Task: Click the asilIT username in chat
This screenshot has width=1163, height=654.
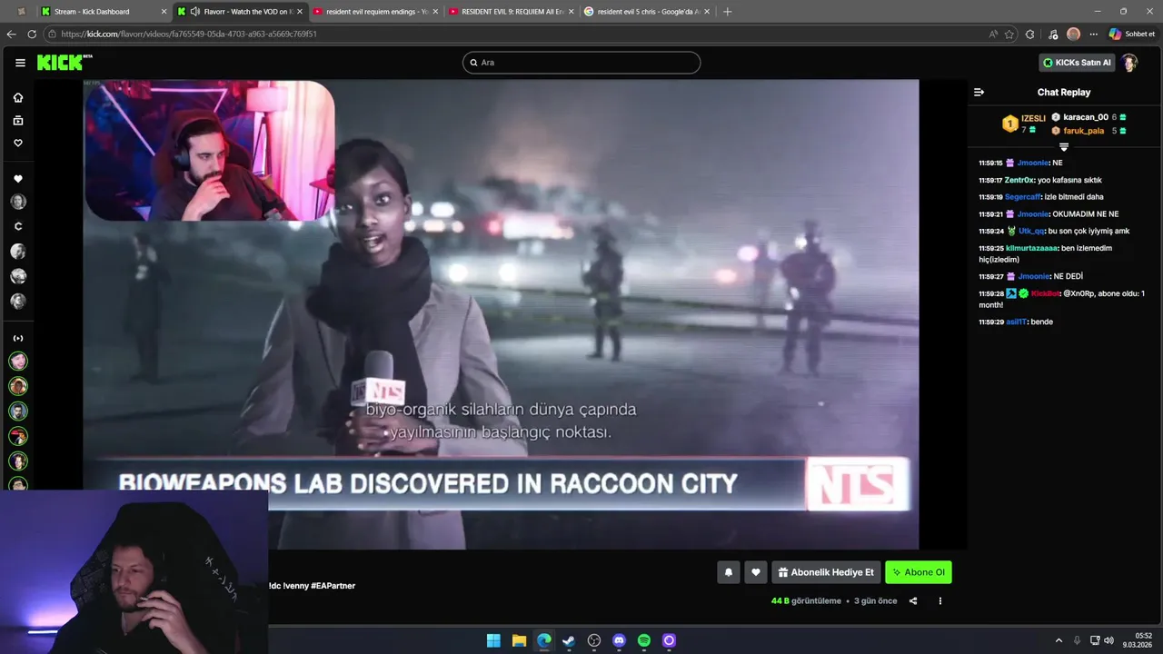Action: [1016, 322]
